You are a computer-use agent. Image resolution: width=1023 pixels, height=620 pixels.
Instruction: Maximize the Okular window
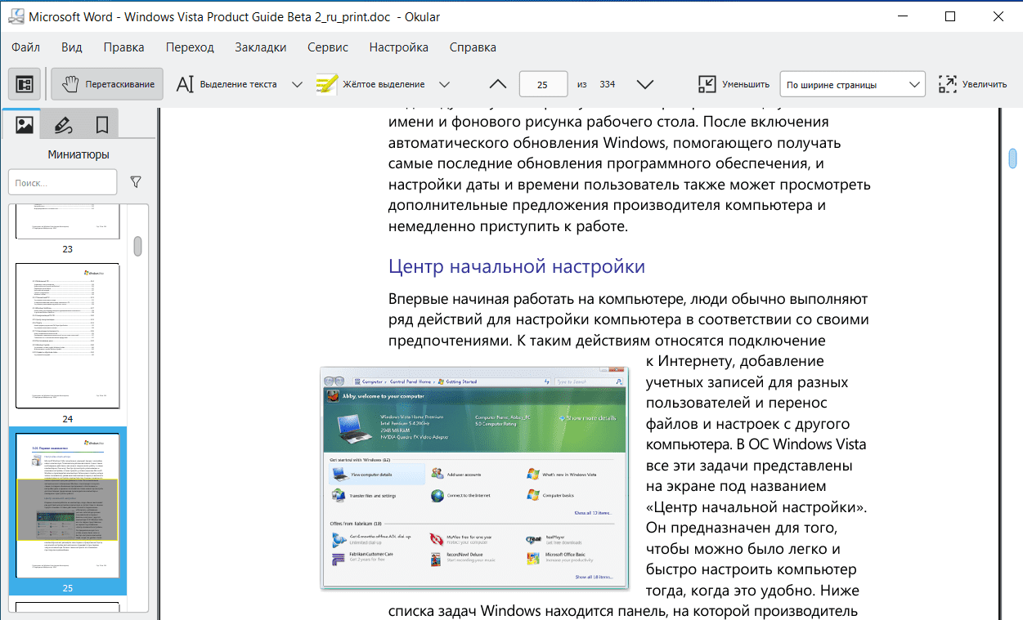point(949,16)
